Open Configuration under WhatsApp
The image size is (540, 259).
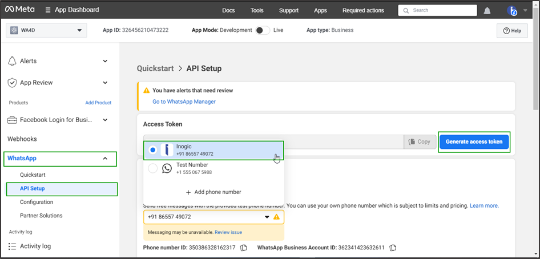(x=37, y=202)
